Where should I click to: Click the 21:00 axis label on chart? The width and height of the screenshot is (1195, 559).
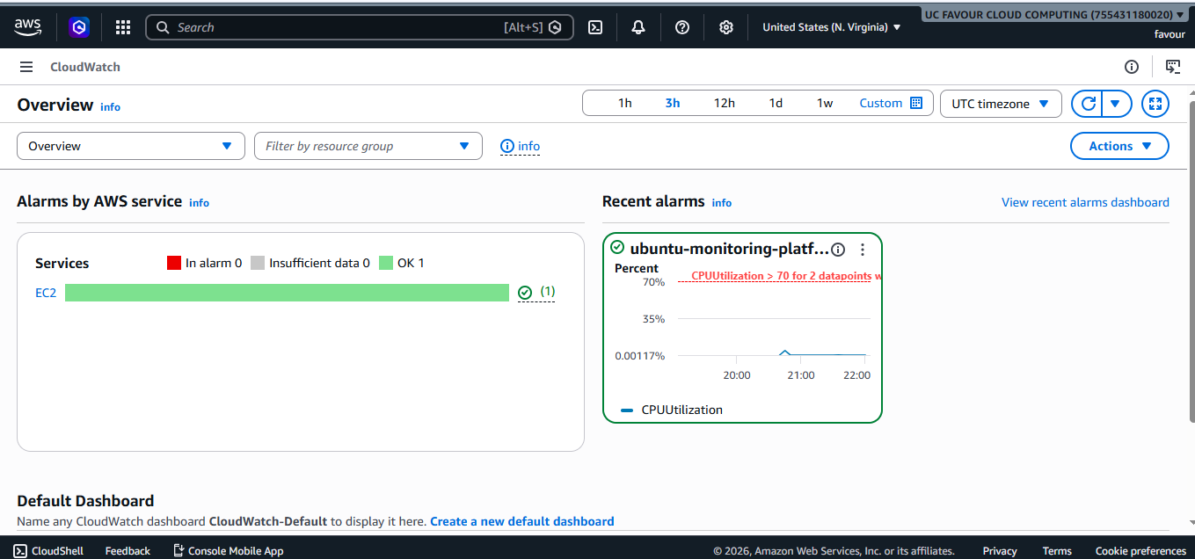(x=801, y=375)
